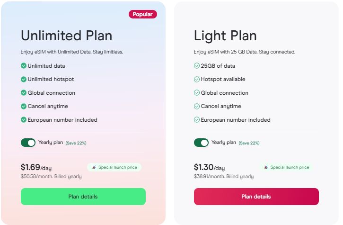Click Global connection checkmark in Light Plan

[x=197, y=93]
